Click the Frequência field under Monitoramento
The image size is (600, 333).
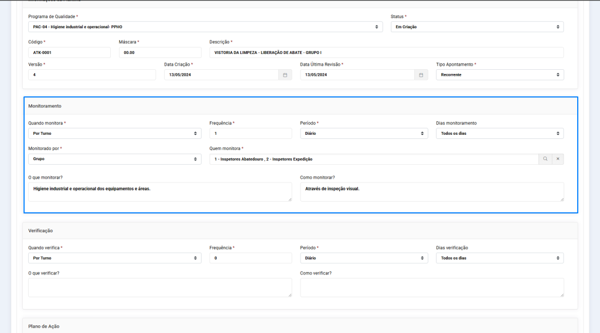pyautogui.click(x=250, y=134)
